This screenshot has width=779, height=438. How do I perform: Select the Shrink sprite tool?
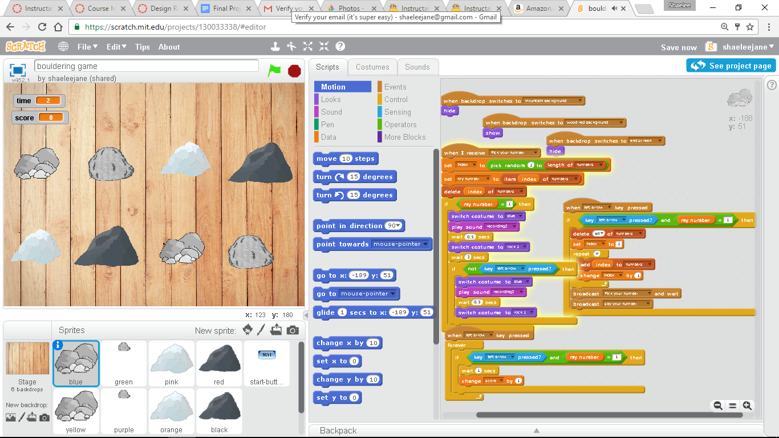(x=324, y=47)
